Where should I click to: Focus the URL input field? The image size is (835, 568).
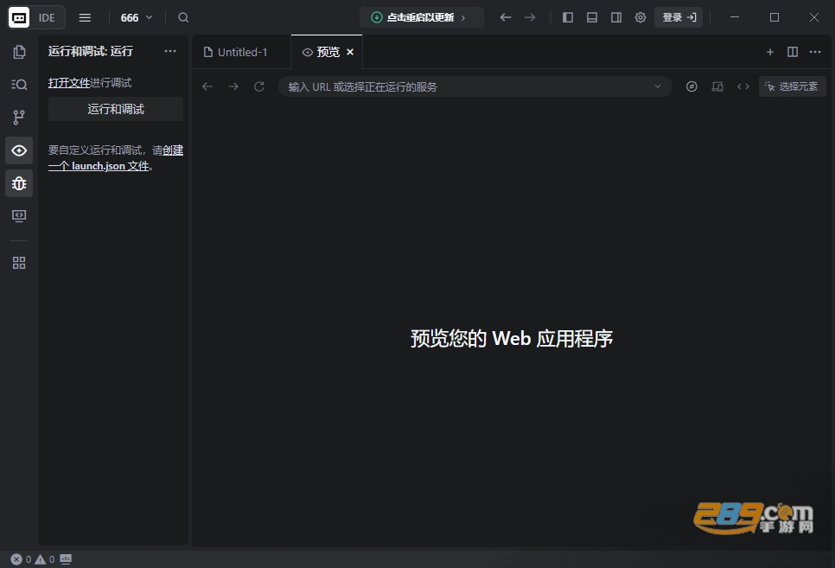tap(475, 86)
